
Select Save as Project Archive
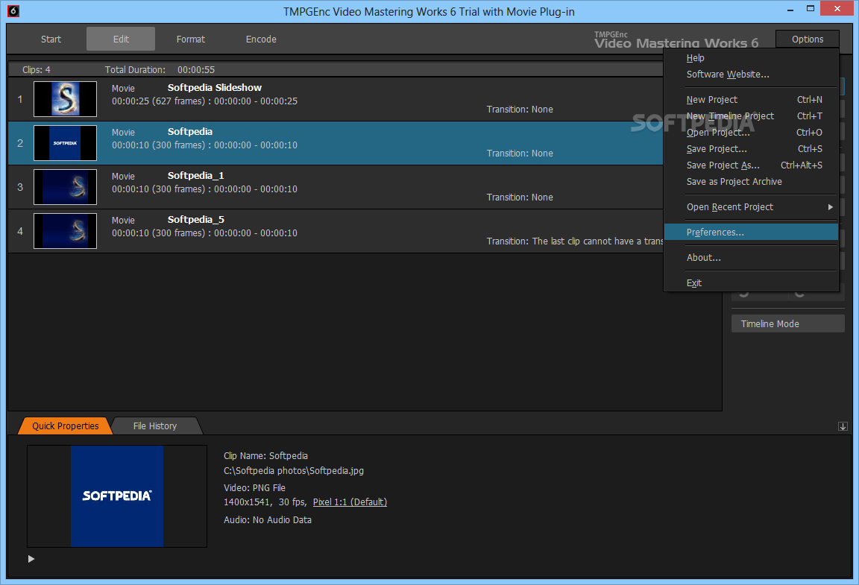pos(751,182)
